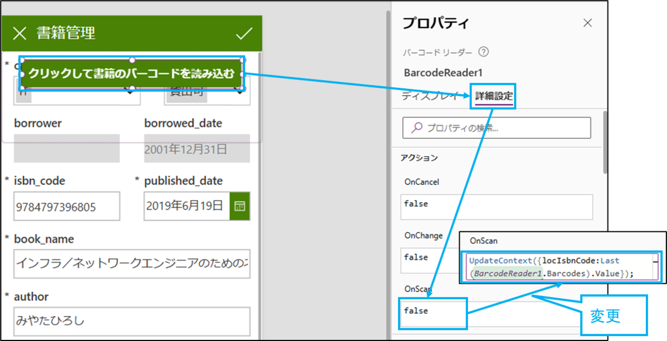Click the OnCancel formula box

(x=496, y=207)
